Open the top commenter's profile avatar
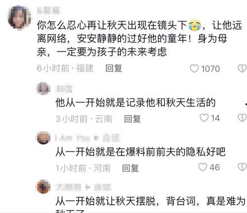247x213 pixels. [x=19, y=17]
